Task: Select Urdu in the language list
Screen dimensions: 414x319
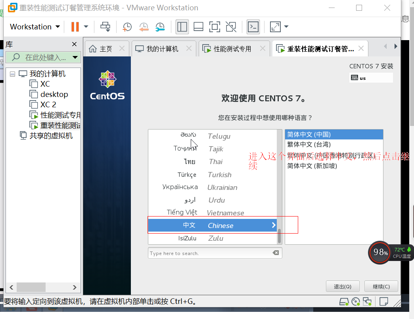Action: pos(213,200)
